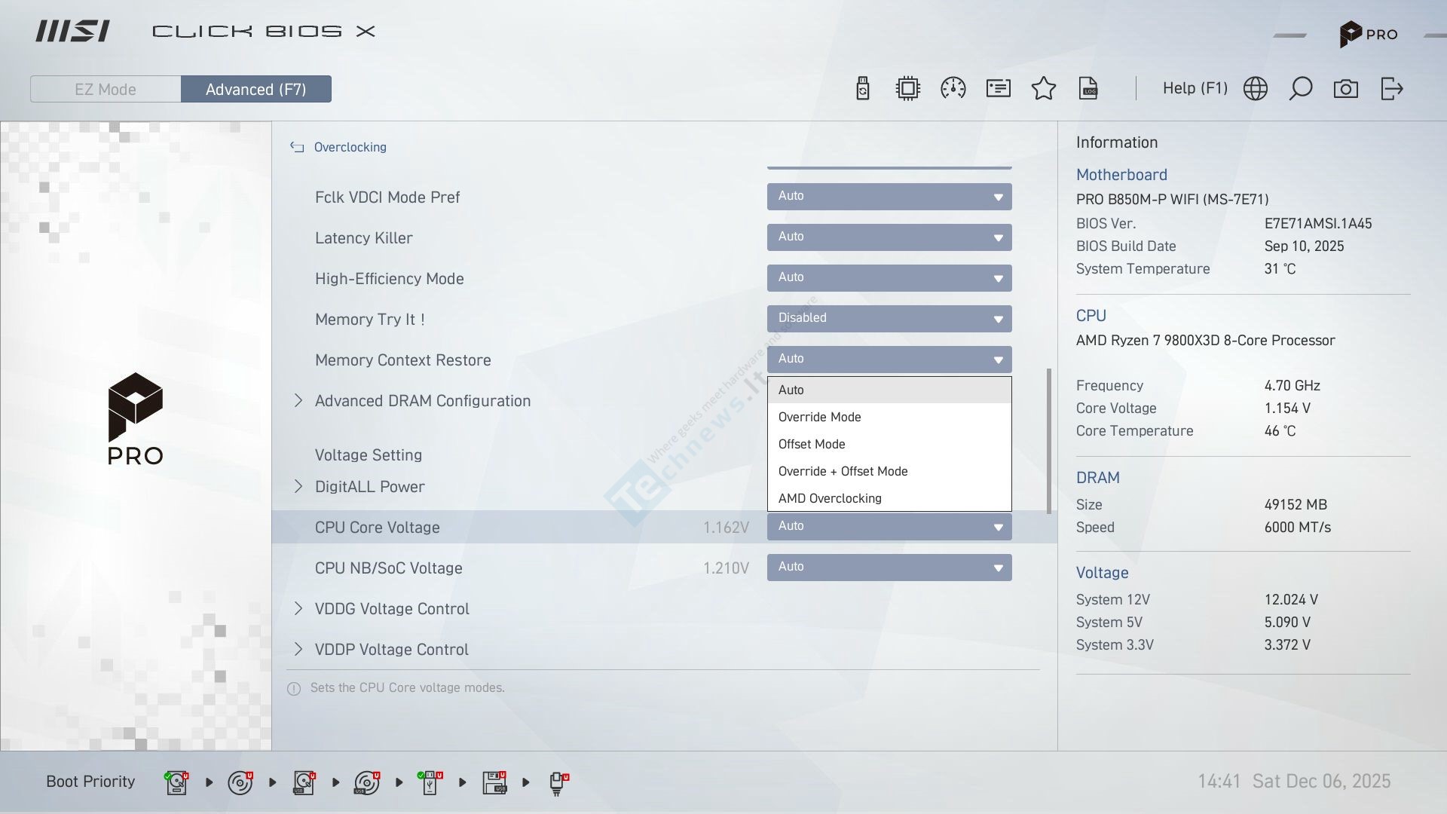Click the Favorites star icon
This screenshot has height=814, width=1447.
tap(1044, 89)
